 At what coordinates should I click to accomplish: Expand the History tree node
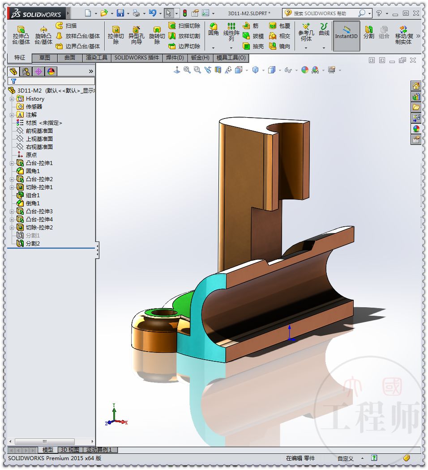12,99
